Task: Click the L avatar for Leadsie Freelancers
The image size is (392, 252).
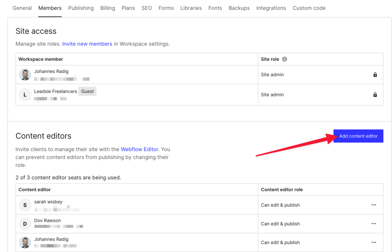Action: [25, 94]
